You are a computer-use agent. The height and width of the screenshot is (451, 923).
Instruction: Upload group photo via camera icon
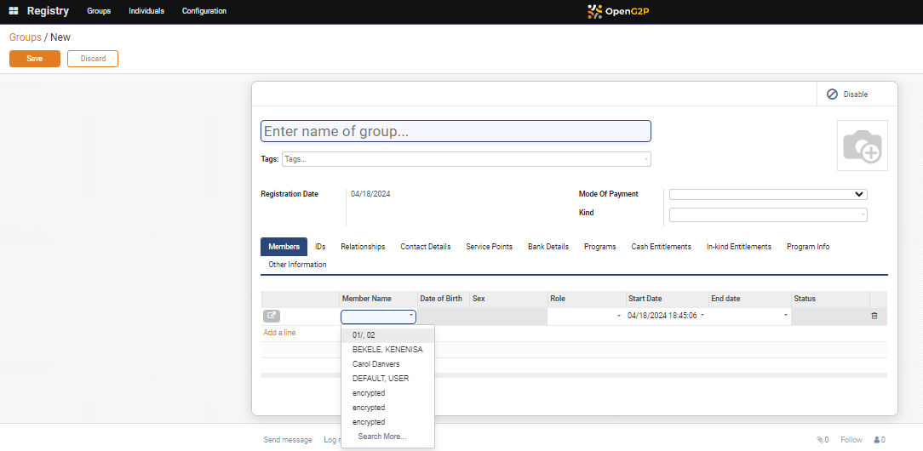[x=862, y=146]
